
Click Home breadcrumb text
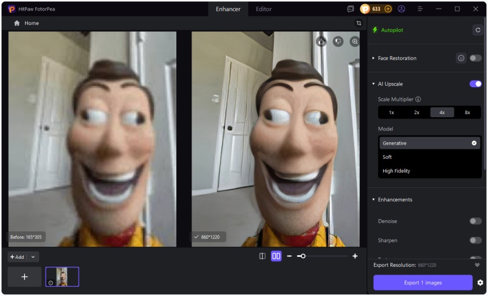tap(32, 23)
